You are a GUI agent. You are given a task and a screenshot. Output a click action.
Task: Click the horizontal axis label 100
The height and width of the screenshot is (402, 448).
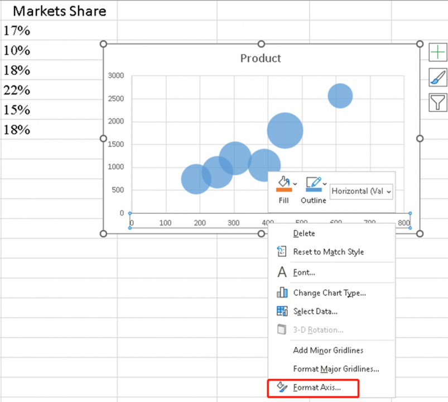pyautogui.click(x=165, y=223)
